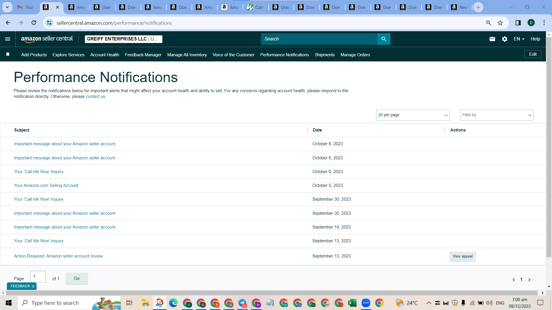552x310 pixels.
Task: Open Performance Notifications menu item
Action: coord(285,55)
